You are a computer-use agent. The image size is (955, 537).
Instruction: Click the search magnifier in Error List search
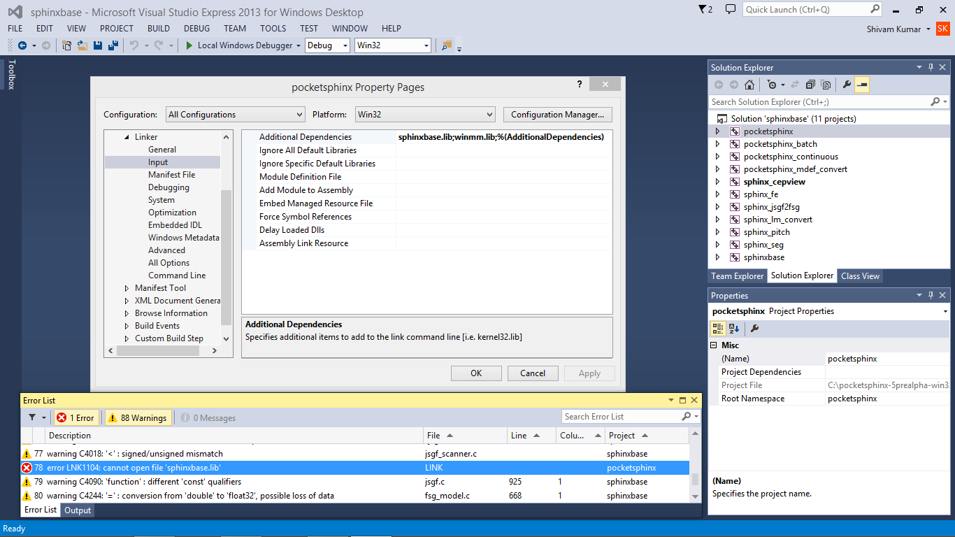[x=687, y=417]
